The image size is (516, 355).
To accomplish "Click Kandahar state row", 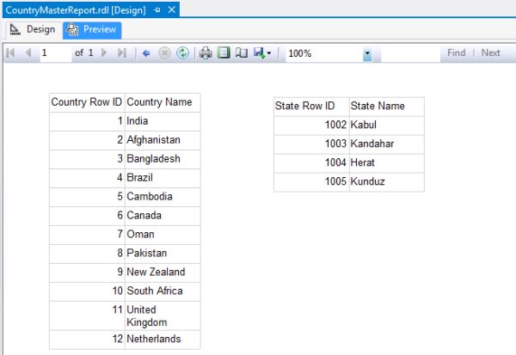I will coord(349,144).
